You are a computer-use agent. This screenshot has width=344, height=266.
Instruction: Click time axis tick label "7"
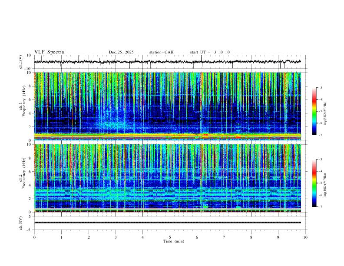click(224, 237)
